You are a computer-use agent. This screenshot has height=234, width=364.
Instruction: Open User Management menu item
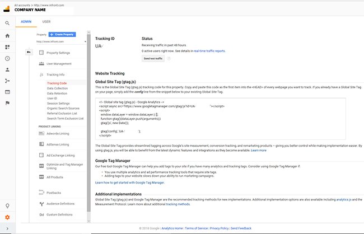[x=59, y=64]
